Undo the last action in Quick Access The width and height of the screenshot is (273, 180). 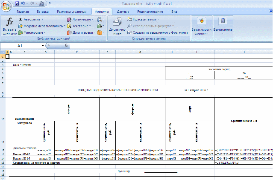[x=23, y=3]
